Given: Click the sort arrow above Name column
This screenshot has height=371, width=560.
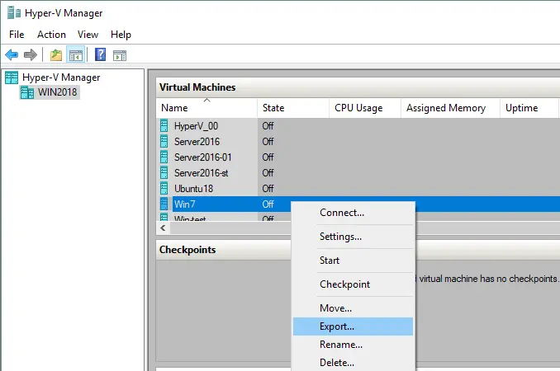Looking at the screenshot, I should click(206, 101).
